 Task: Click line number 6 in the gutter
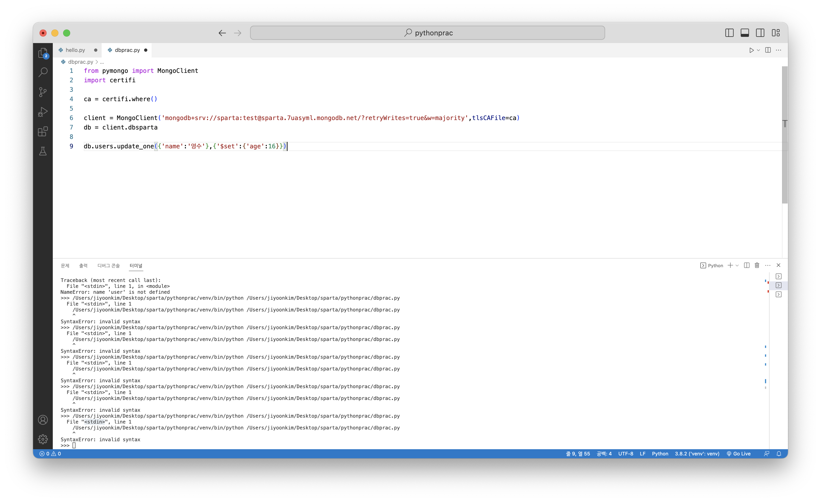[71, 118]
